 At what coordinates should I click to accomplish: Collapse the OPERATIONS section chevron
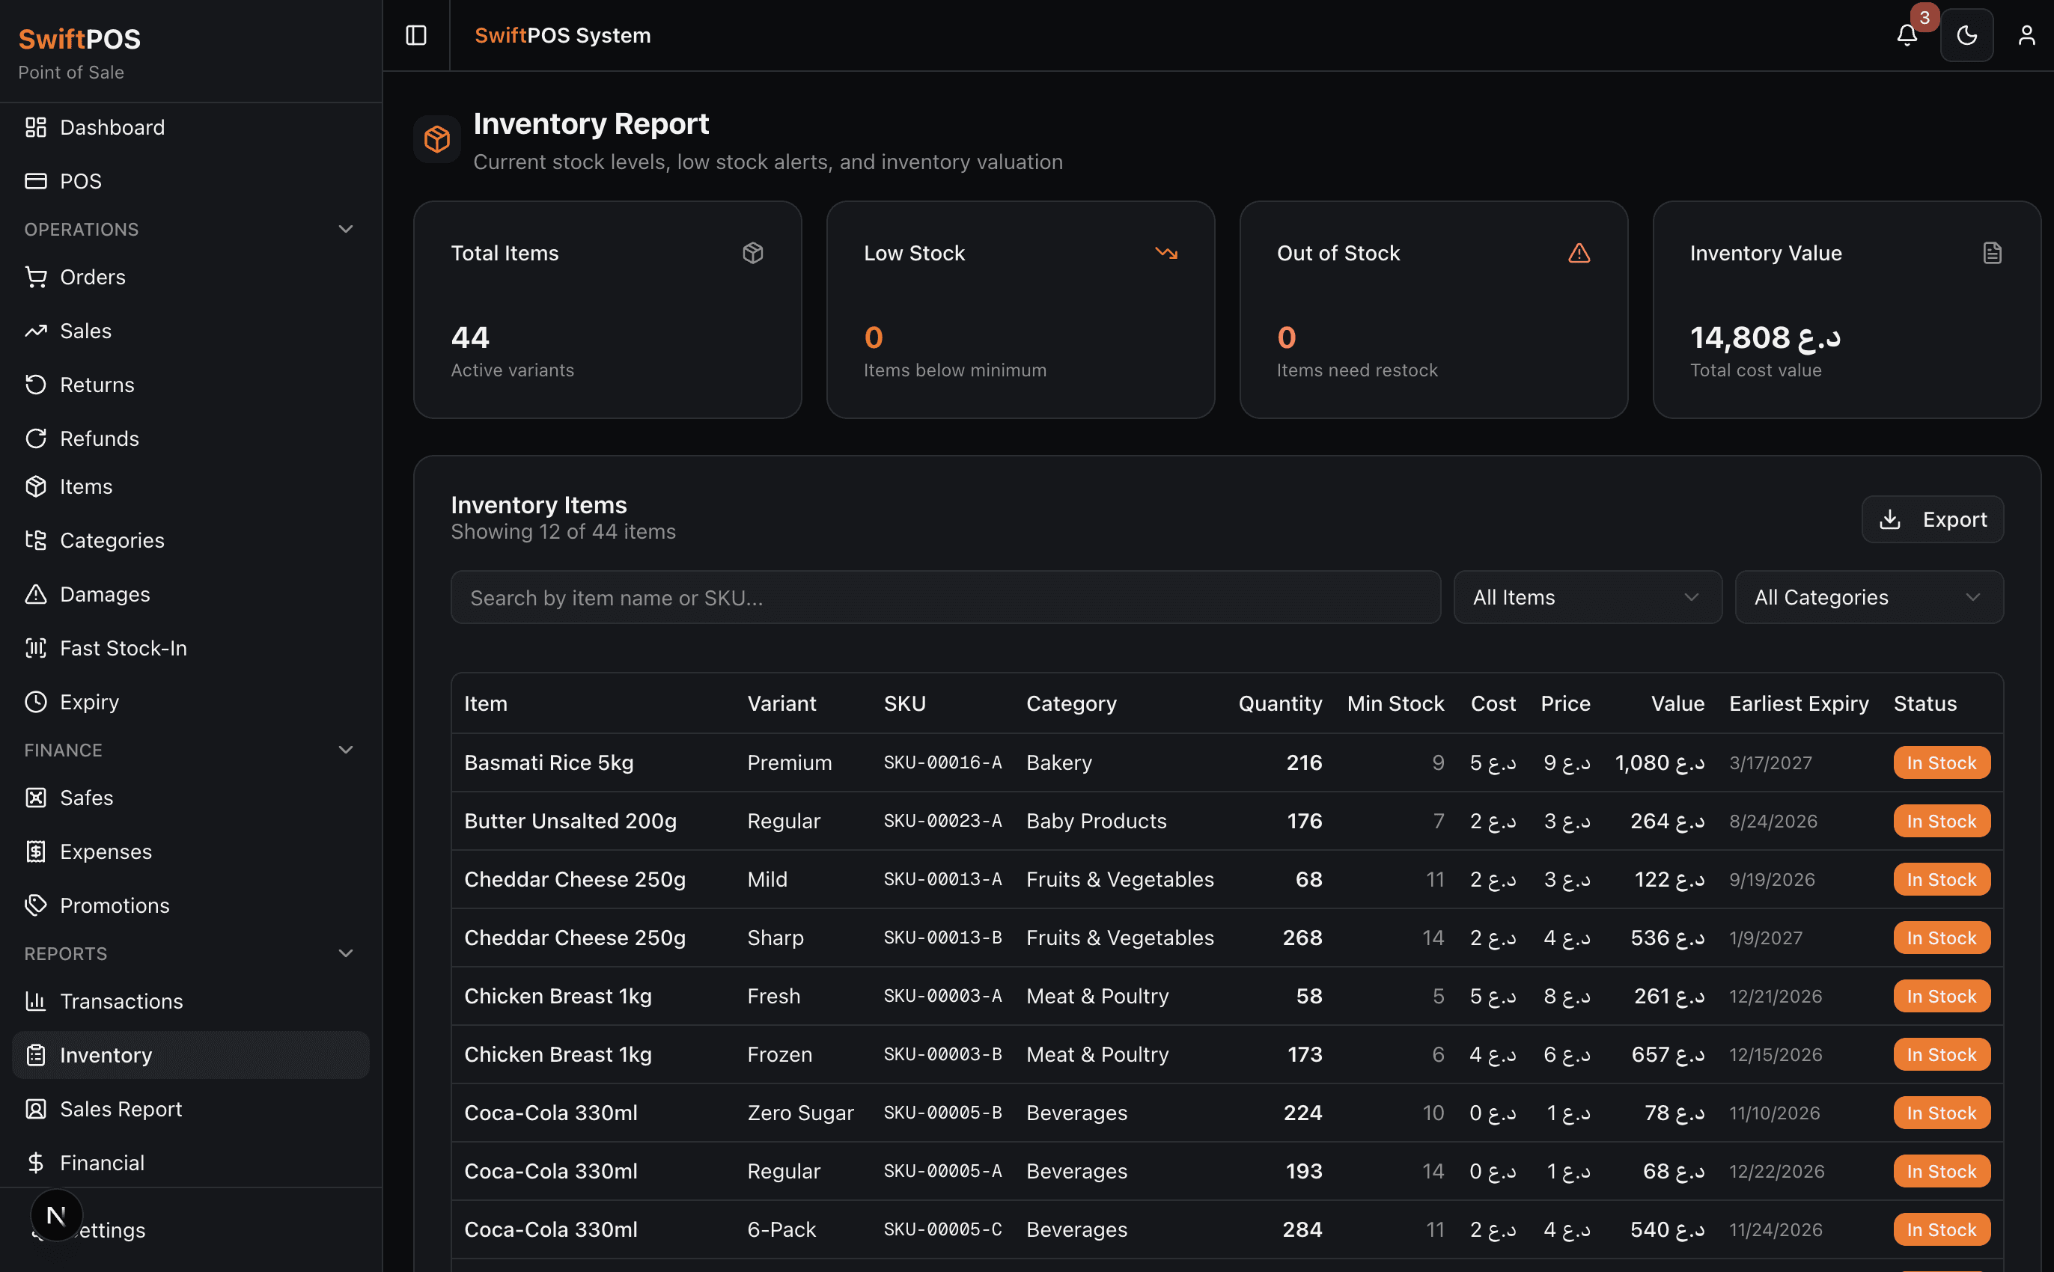click(x=345, y=229)
